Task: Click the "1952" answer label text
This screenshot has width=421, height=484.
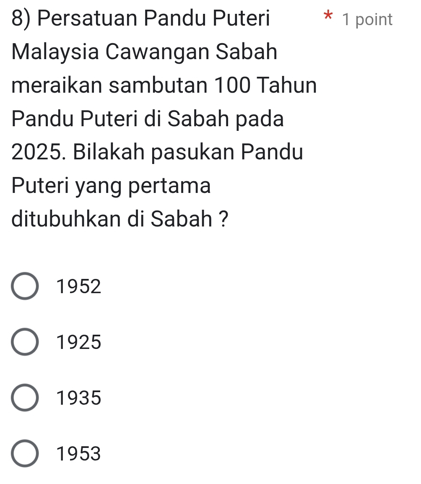Action: pos(79,287)
